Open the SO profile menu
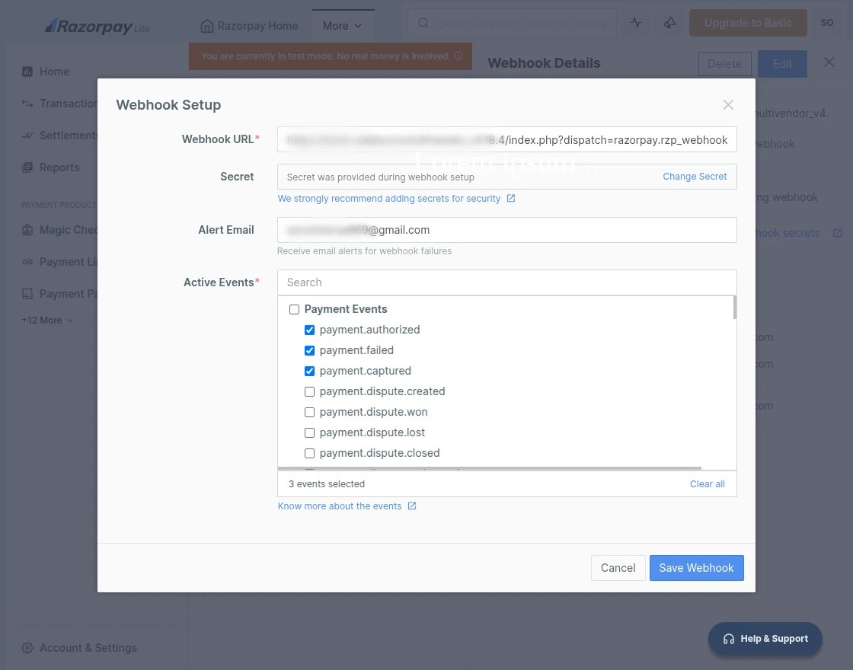853x670 pixels. pos(827,23)
